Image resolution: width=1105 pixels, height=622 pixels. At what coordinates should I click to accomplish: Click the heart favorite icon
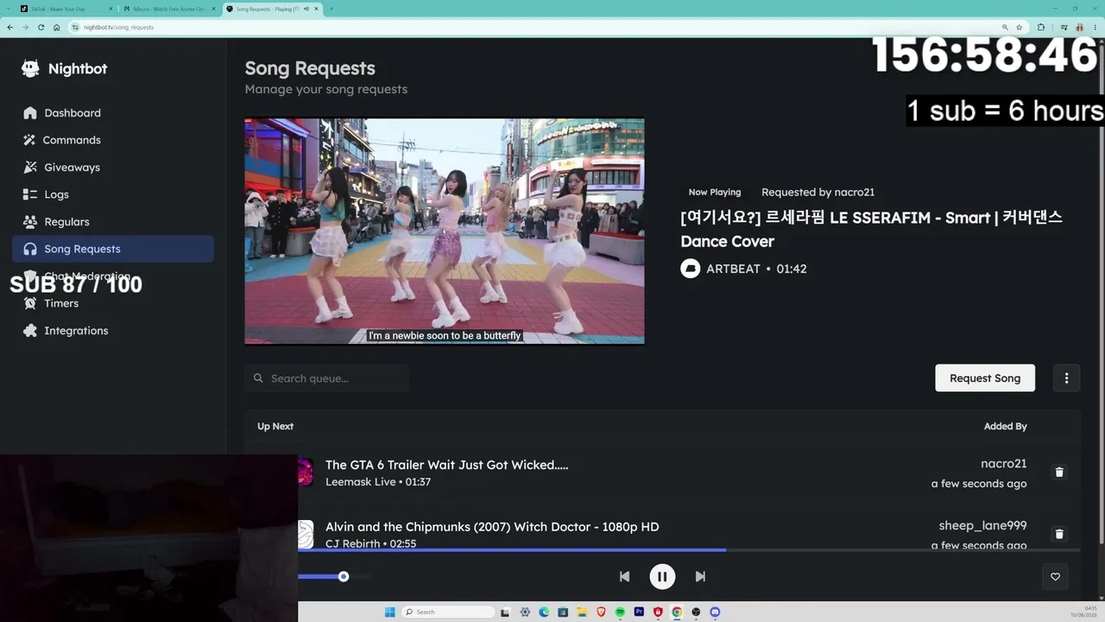coord(1055,576)
